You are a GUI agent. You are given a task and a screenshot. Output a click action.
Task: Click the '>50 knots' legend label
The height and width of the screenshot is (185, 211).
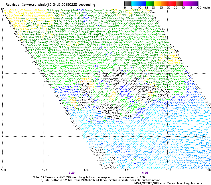point(203,8)
